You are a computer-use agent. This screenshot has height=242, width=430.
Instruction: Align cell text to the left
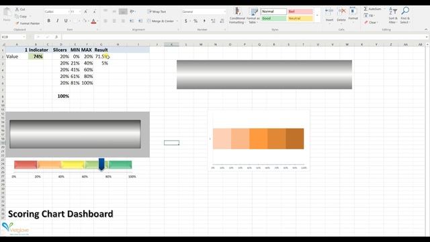tap(105, 21)
